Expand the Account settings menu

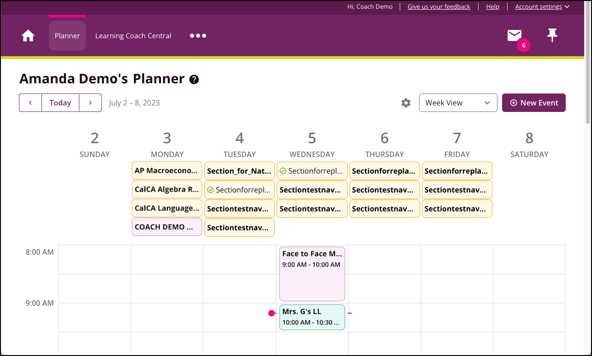pos(542,6)
